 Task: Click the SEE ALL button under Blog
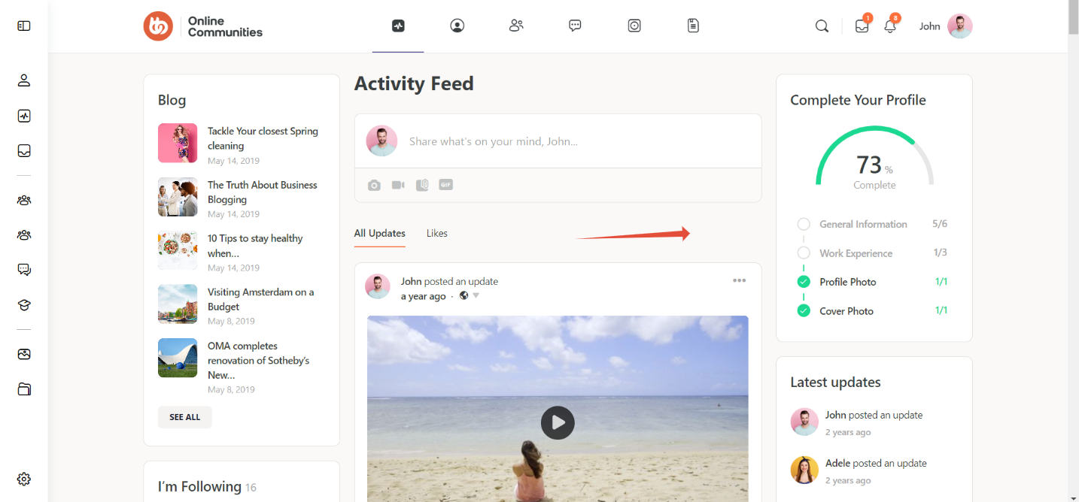click(x=184, y=417)
